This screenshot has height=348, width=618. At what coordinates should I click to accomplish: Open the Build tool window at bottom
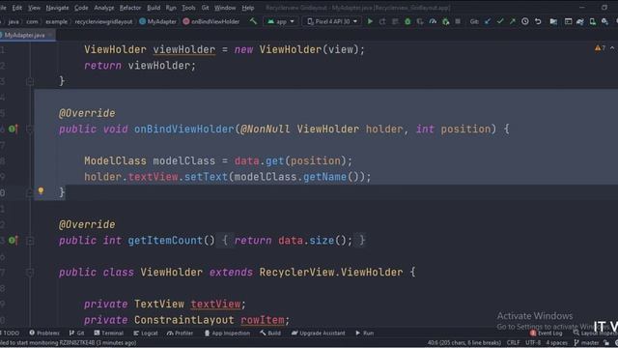tap(270, 333)
